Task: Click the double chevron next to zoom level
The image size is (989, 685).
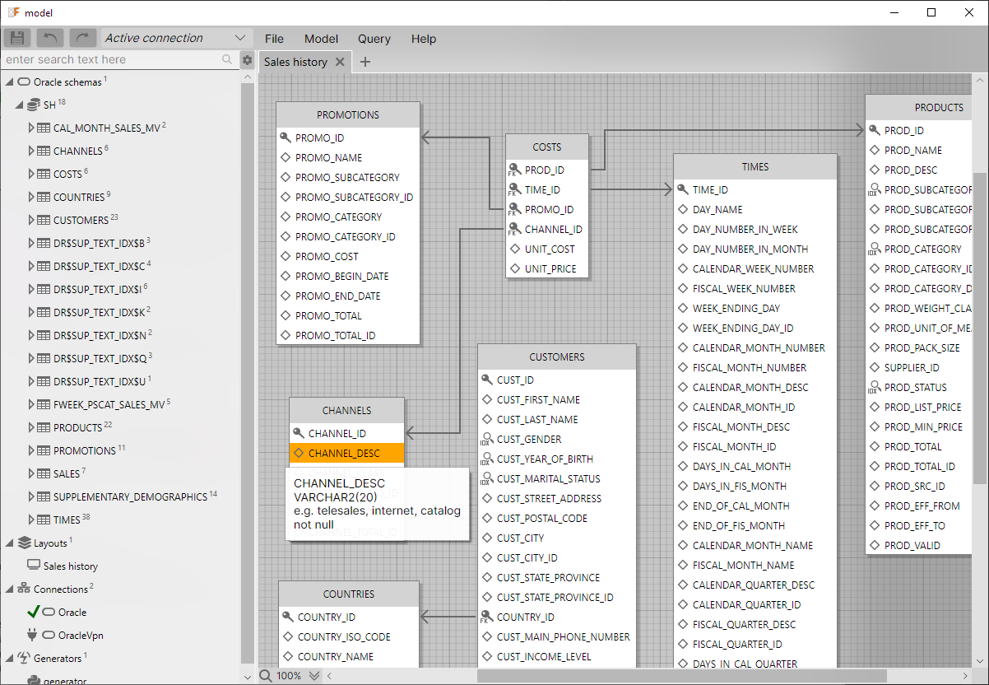Action: click(x=314, y=676)
